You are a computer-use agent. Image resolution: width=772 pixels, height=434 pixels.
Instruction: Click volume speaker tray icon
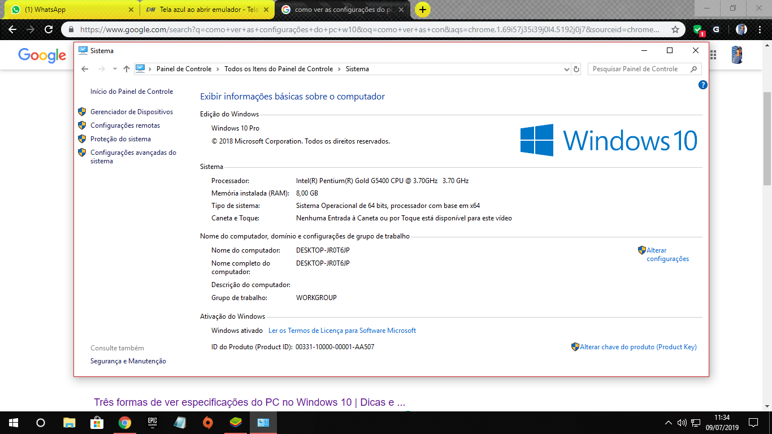click(x=682, y=422)
